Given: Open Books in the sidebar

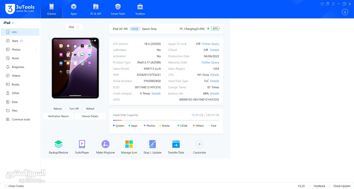Looking at the screenshot, I should coord(20,85).
